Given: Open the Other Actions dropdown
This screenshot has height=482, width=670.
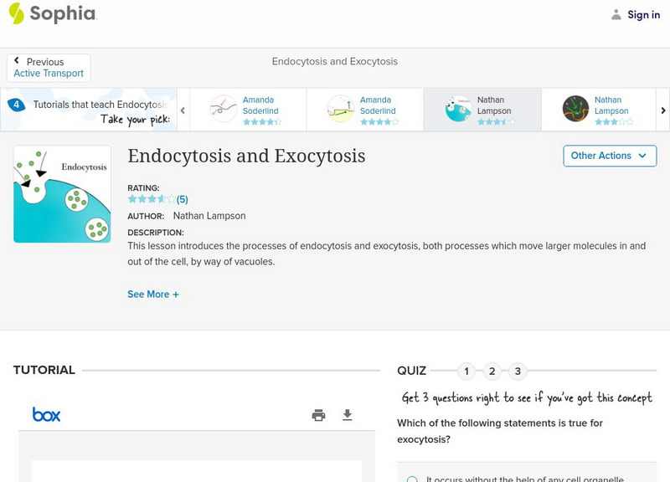Looking at the screenshot, I should [609, 156].
